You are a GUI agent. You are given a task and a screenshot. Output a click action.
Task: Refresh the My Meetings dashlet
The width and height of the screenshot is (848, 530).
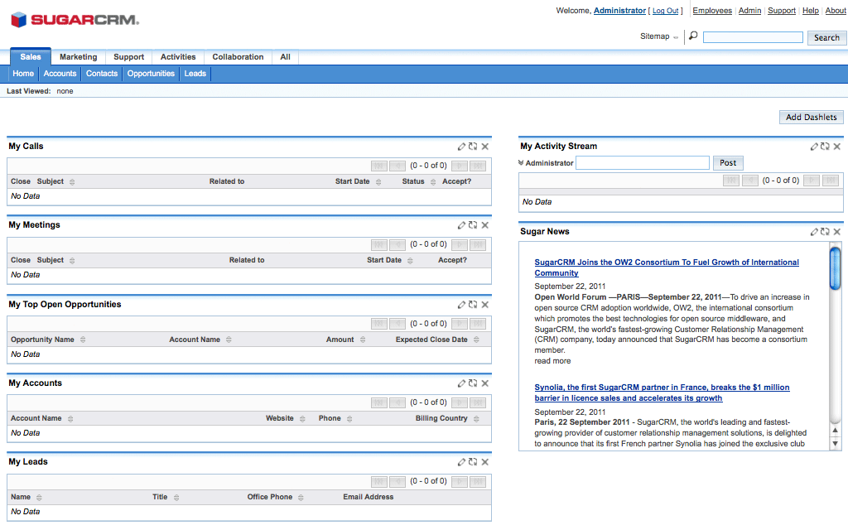click(x=473, y=225)
